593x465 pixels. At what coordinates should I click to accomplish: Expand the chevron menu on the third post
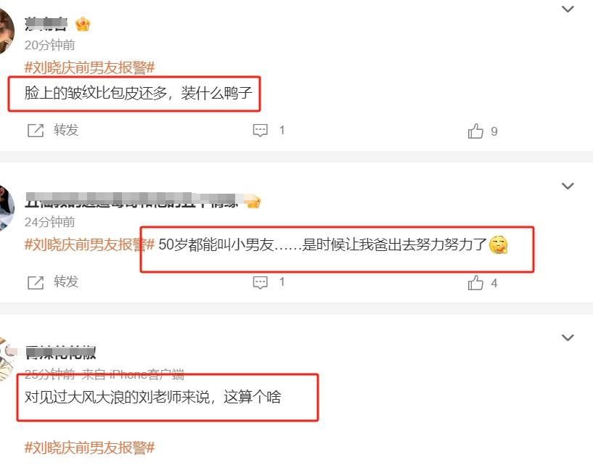pos(568,337)
